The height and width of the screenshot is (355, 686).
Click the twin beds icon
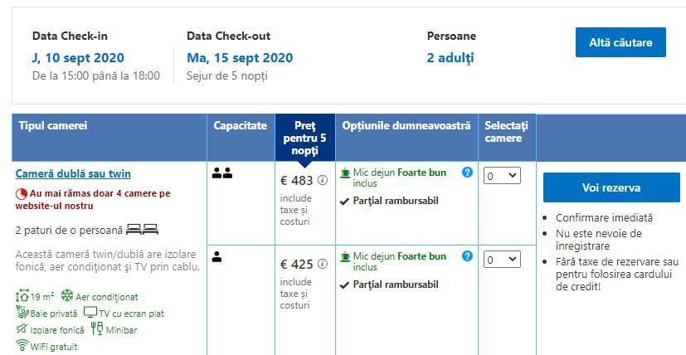(x=142, y=230)
